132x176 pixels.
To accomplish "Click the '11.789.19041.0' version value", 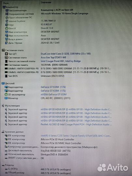I will tap(48, 21).
